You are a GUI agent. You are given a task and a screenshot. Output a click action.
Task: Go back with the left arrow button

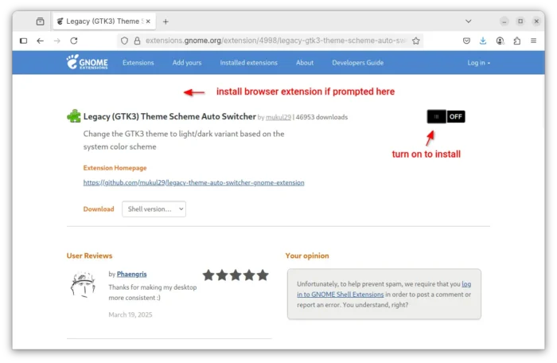pos(40,41)
